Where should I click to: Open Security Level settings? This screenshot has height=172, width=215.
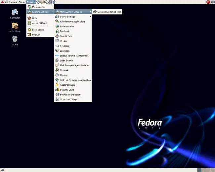(66, 90)
